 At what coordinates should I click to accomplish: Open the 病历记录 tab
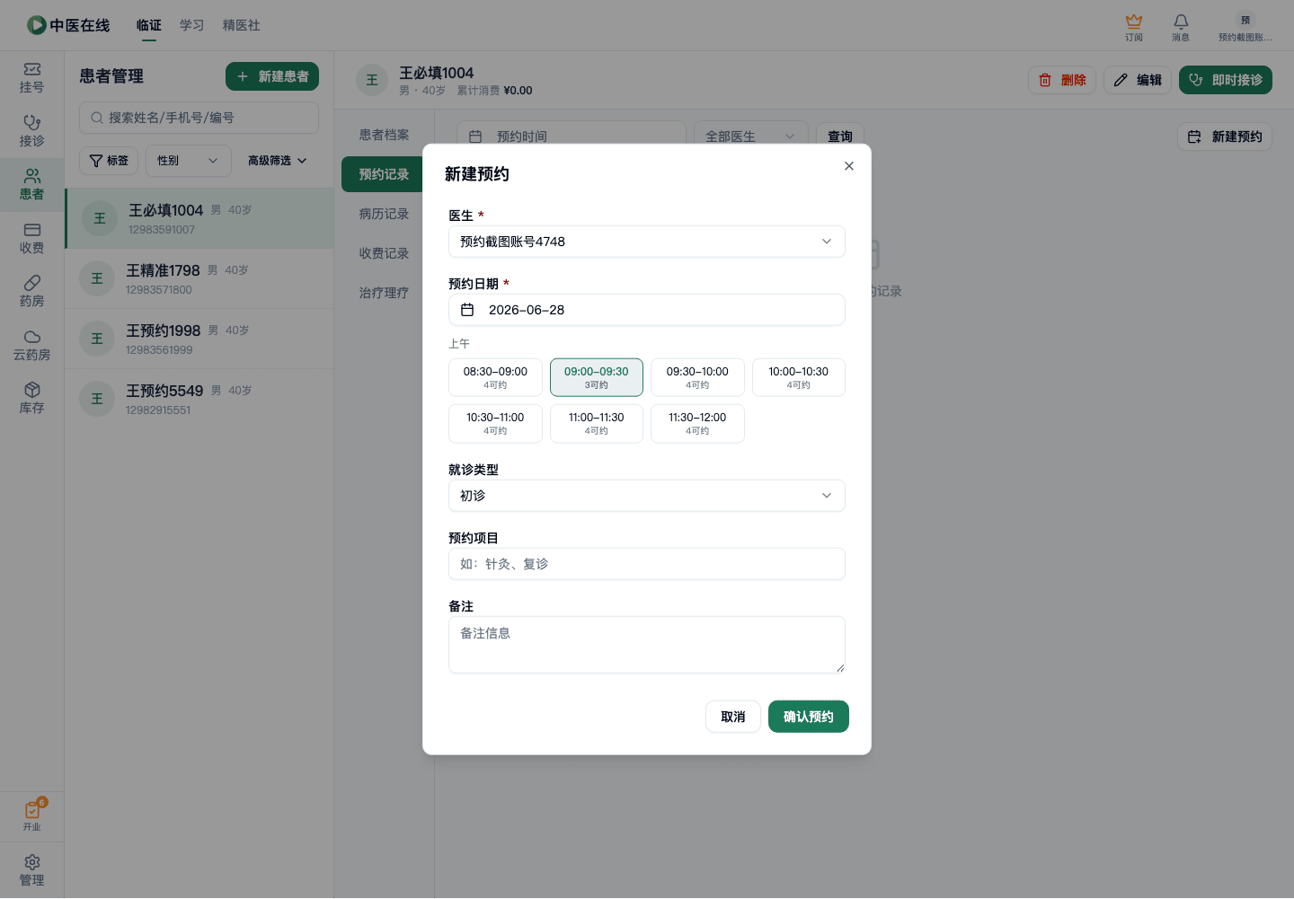[384, 214]
